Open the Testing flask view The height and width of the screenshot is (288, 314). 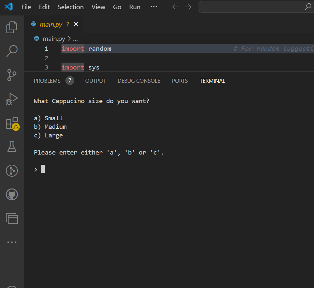pyautogui.click(x=12, y=147)
